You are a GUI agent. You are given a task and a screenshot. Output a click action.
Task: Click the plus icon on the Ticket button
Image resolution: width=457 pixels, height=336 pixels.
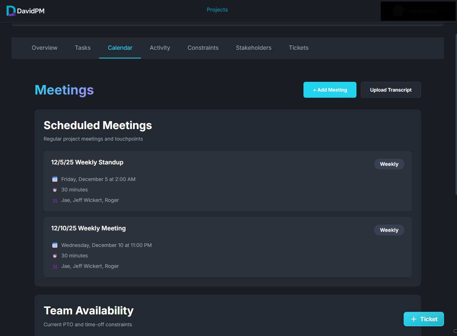(413, 319)
